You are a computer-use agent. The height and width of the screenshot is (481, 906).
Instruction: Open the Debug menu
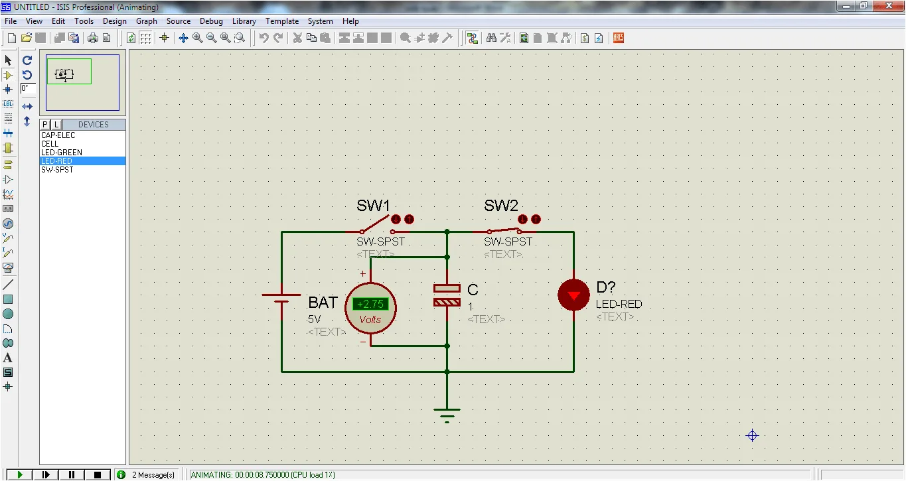pyautogui.click(x=211, y=21)
